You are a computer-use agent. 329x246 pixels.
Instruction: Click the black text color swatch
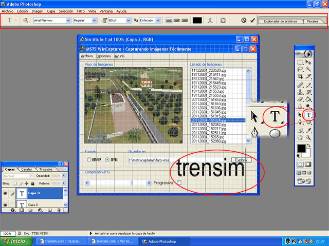(197, 20)
